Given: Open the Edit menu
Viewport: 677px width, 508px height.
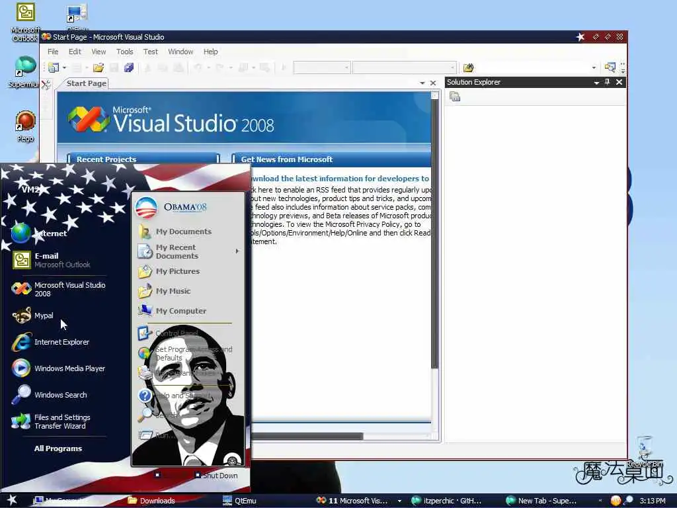Looking at the screenshot, I should [x=75, y=52].
